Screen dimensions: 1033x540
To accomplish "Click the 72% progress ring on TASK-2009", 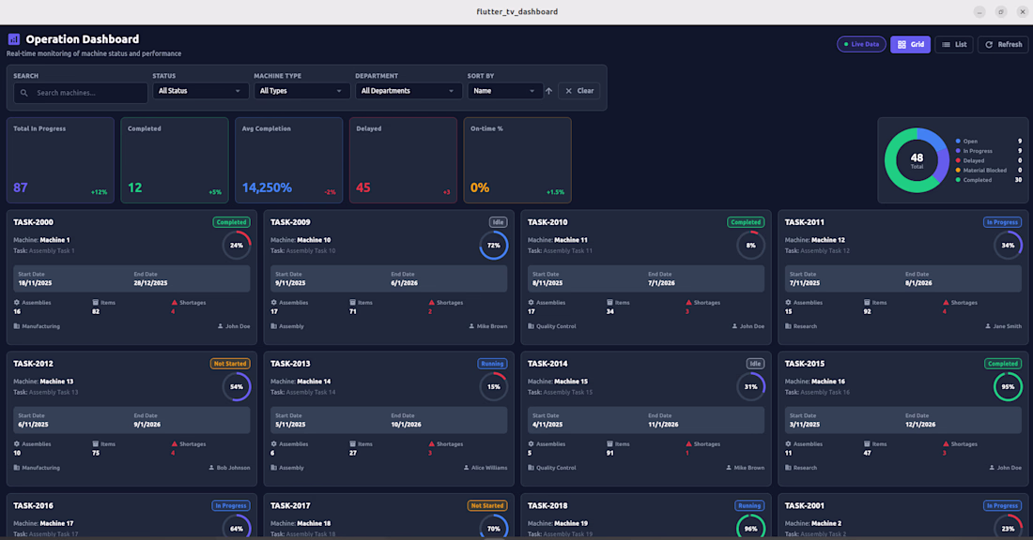I will pos(493,246).
